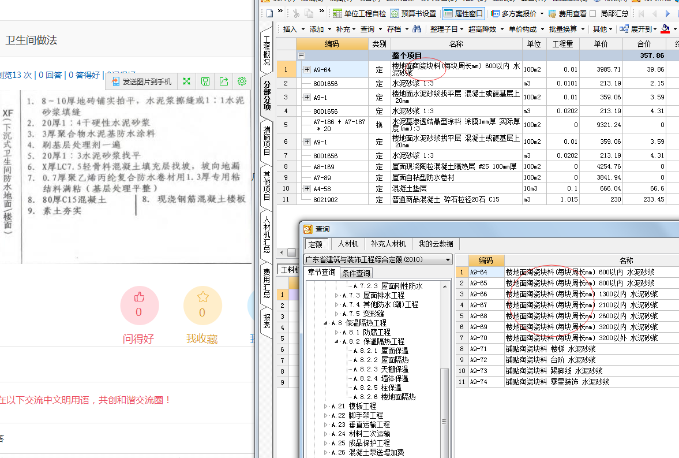
Task: Expand row A9-64 plus box
Action: point(307,69)
